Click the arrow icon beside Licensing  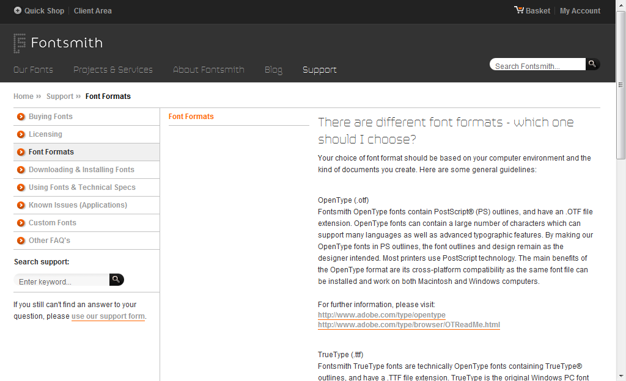(21, 134)
